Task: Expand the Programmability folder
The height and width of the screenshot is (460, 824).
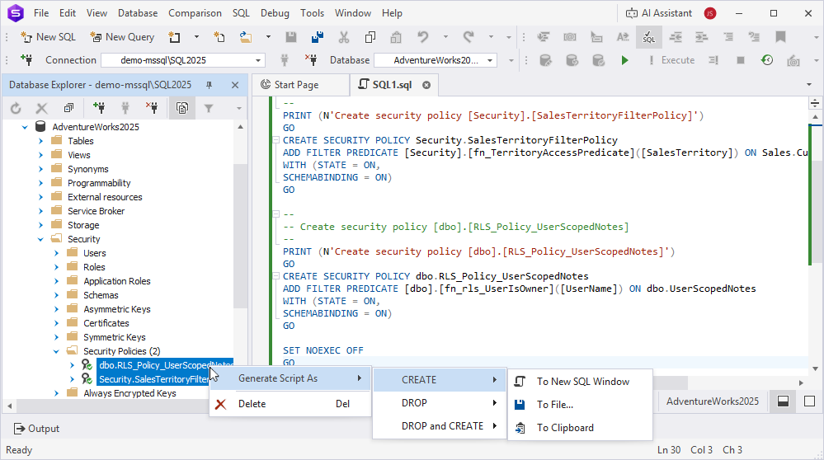Action: 40,183
